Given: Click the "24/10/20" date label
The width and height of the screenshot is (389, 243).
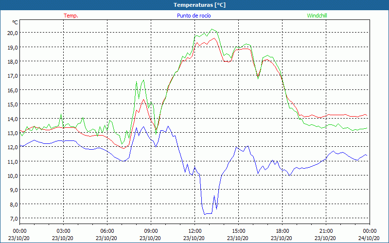Looking at the screenshot, I should pos(369,238).
